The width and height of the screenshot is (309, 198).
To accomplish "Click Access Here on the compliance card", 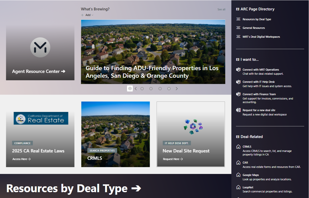I will pos(22,159).
